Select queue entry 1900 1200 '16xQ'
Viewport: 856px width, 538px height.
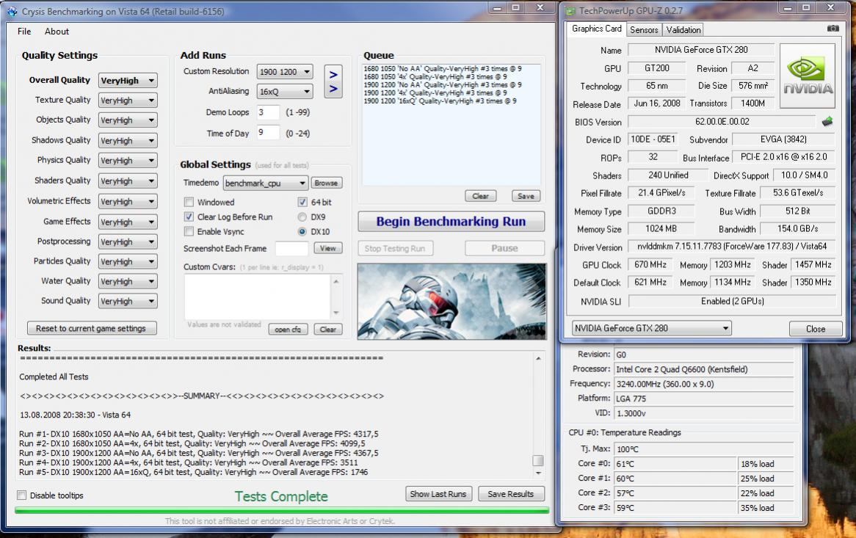[440, 101]
